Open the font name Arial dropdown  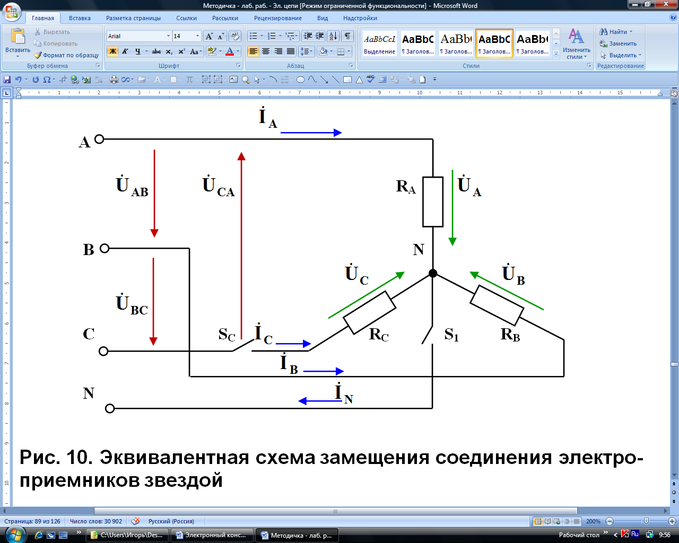point(168,36)
